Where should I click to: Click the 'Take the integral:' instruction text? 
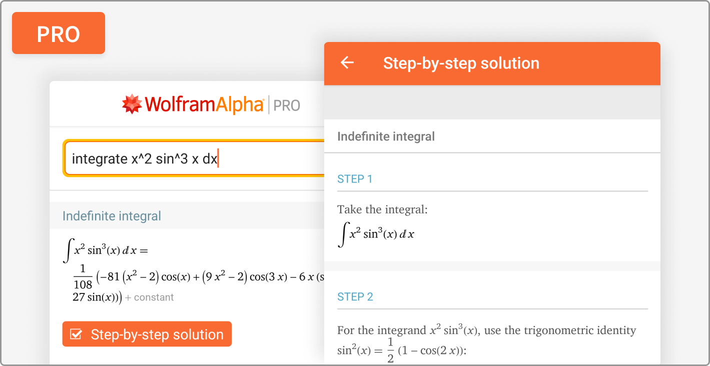pyautogui.click(x=382, y=209)
